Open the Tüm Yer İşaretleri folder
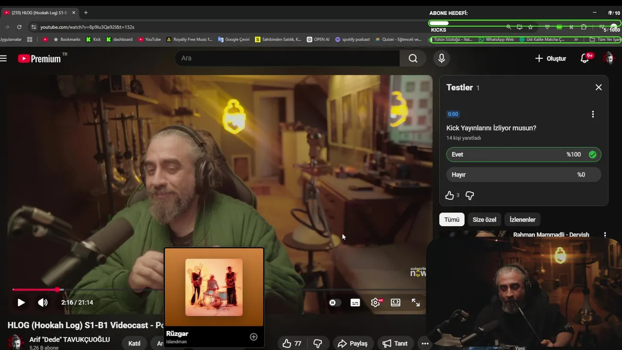Image resolution: width=622 pixels, height=350 pixels. (605, 39)
